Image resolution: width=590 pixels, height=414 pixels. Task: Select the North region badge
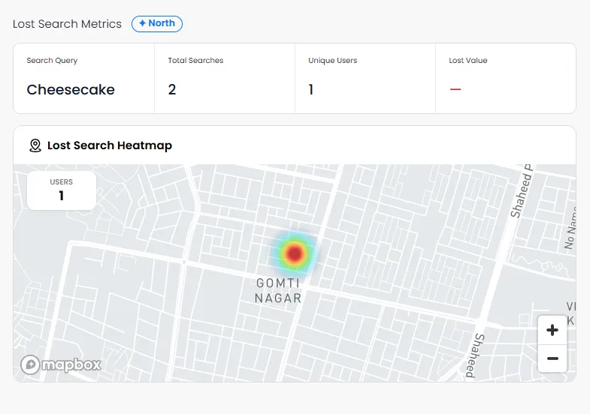pos(157,24)
